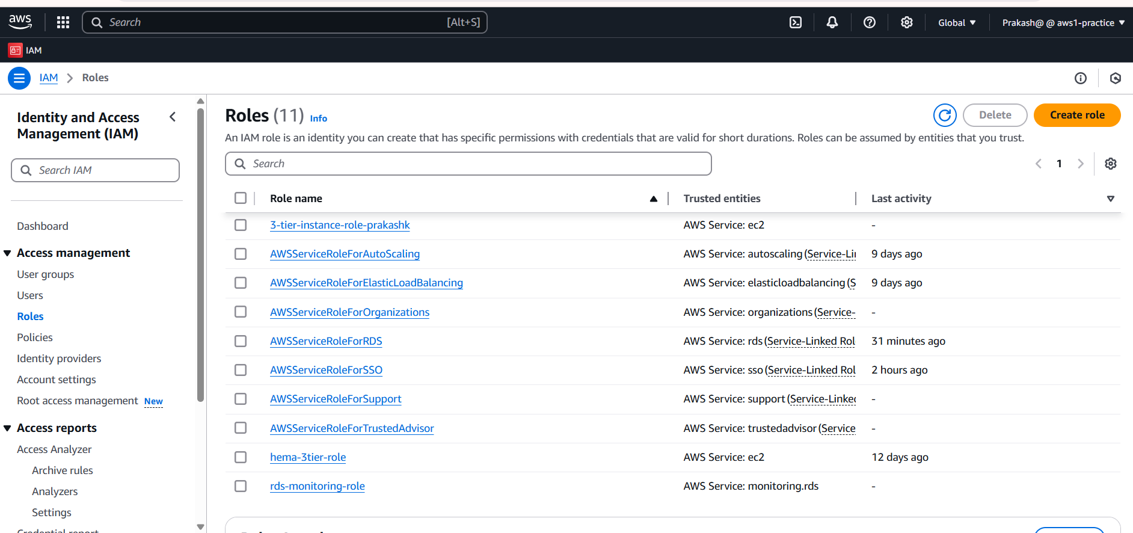
Task: Click the roles table Search field
Action: [468, 164]
